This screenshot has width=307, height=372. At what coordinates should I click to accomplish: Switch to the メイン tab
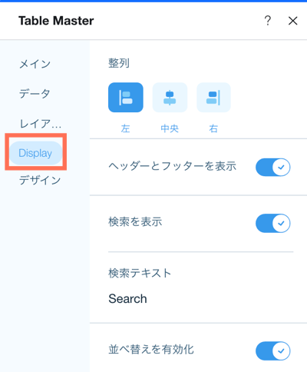[35, 64]
